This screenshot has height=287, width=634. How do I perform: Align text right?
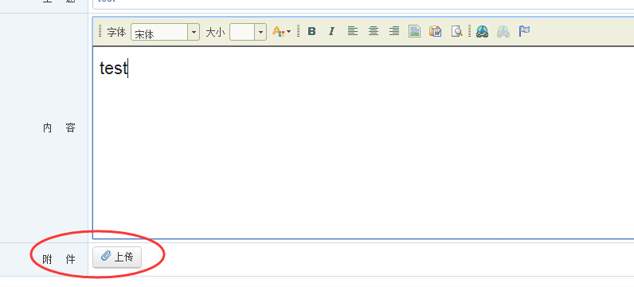click(394, 31)
